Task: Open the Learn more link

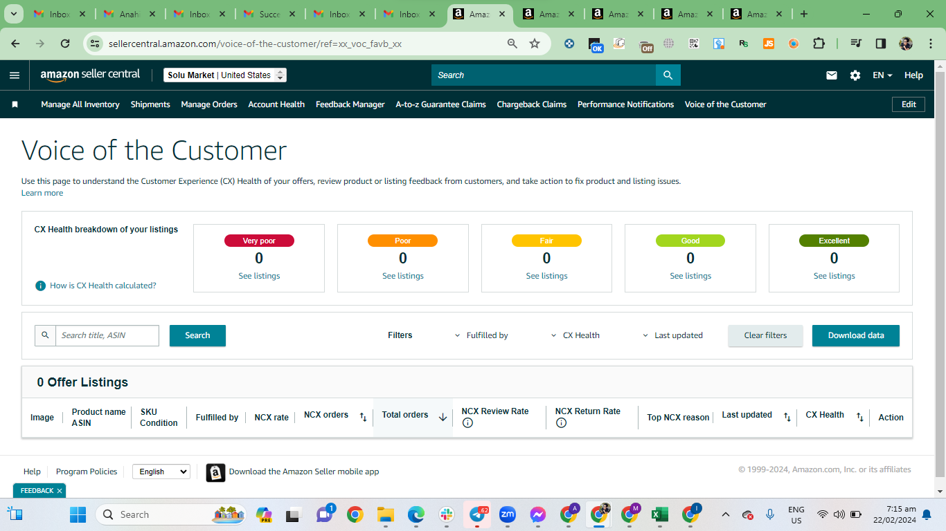Action: pos(42,193)
